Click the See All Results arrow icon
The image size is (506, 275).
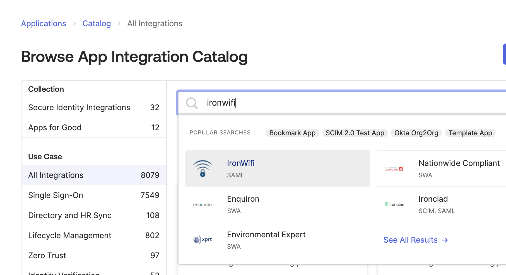tap(445, 240)
